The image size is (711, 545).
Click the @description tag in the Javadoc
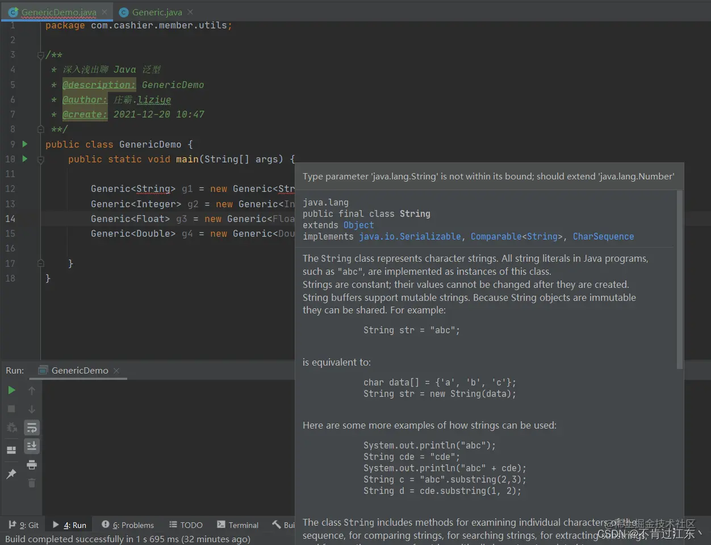click(x=99, y=85)
